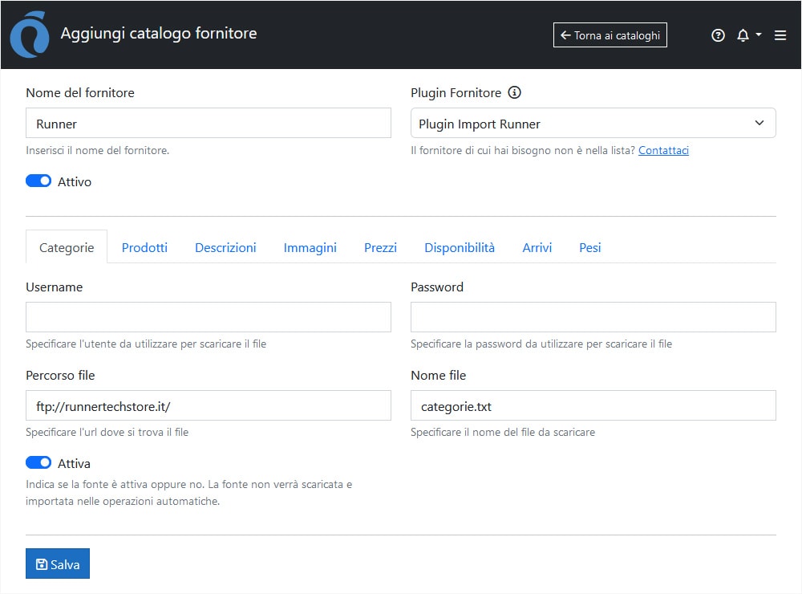Open the hamburger menu icon
The height and width of the screenshot is (594, 802).
780,35
